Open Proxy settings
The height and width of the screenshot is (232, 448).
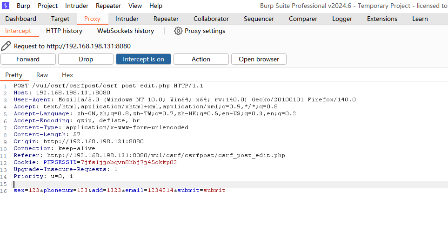click(x=200, y=31)
